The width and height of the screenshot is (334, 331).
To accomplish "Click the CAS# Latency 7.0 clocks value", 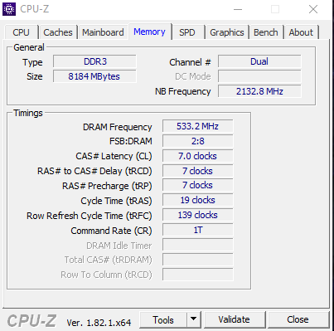I will pyautogui.click(x=198, y=156).
